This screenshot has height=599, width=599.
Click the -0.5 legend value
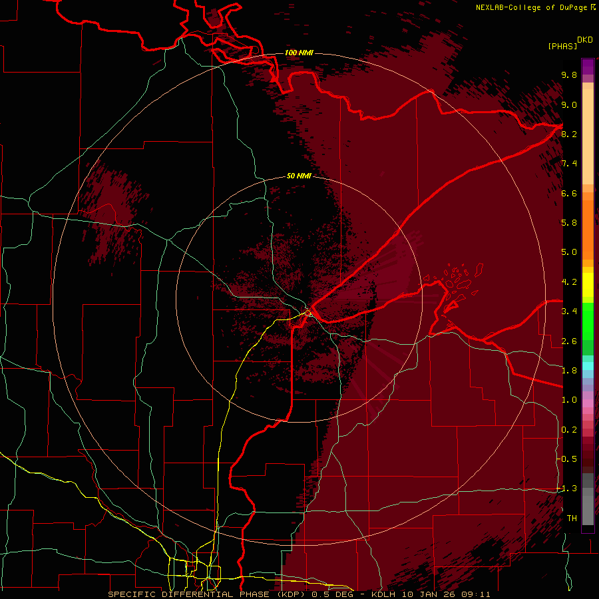click(566, 459)
